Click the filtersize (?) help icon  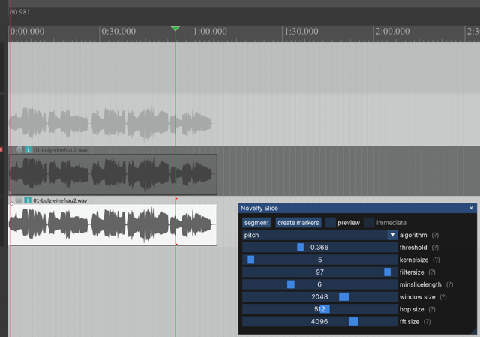[432, 272]
